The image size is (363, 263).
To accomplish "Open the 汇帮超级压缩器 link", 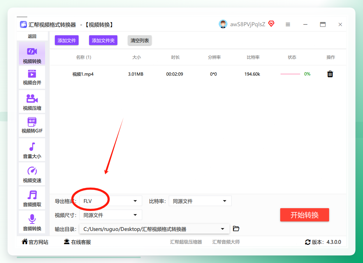I will 186,242.
